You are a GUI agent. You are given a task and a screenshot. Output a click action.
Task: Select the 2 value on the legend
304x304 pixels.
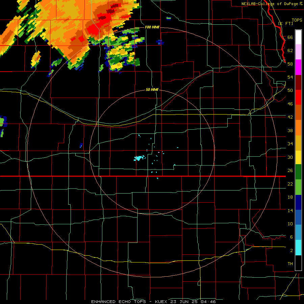point(291,251)
